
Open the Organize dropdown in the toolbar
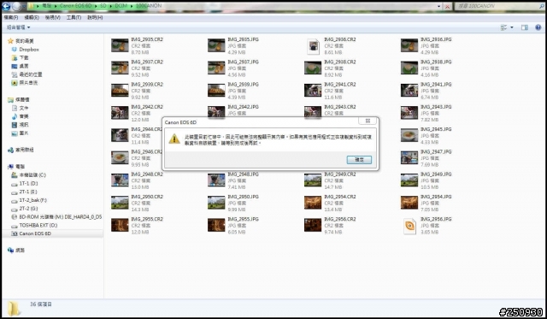19,27
